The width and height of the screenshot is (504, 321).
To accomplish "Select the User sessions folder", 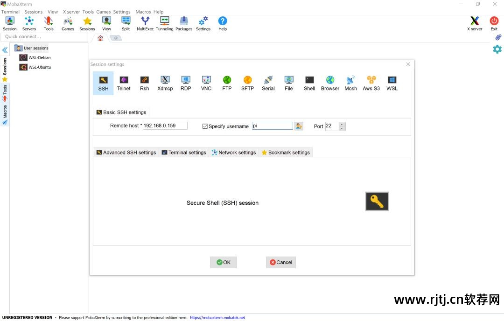I will pos(32,48).
